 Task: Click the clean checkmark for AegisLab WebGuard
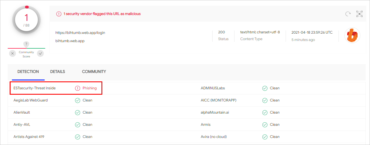tap(78, 100)
